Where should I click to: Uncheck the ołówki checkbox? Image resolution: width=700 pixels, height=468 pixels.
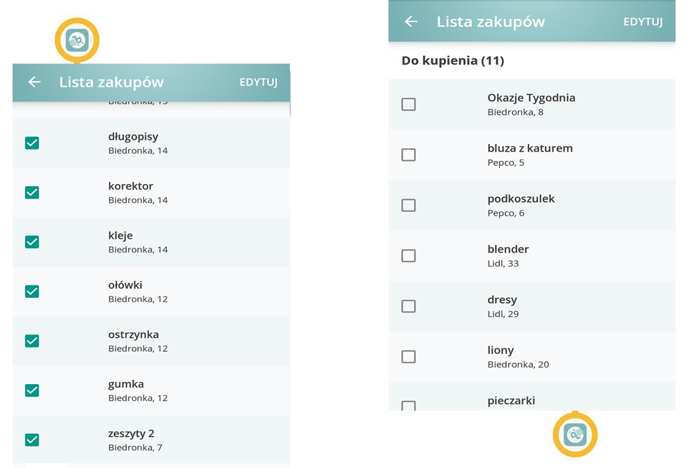pyautogui.click(x=32, y=292)
